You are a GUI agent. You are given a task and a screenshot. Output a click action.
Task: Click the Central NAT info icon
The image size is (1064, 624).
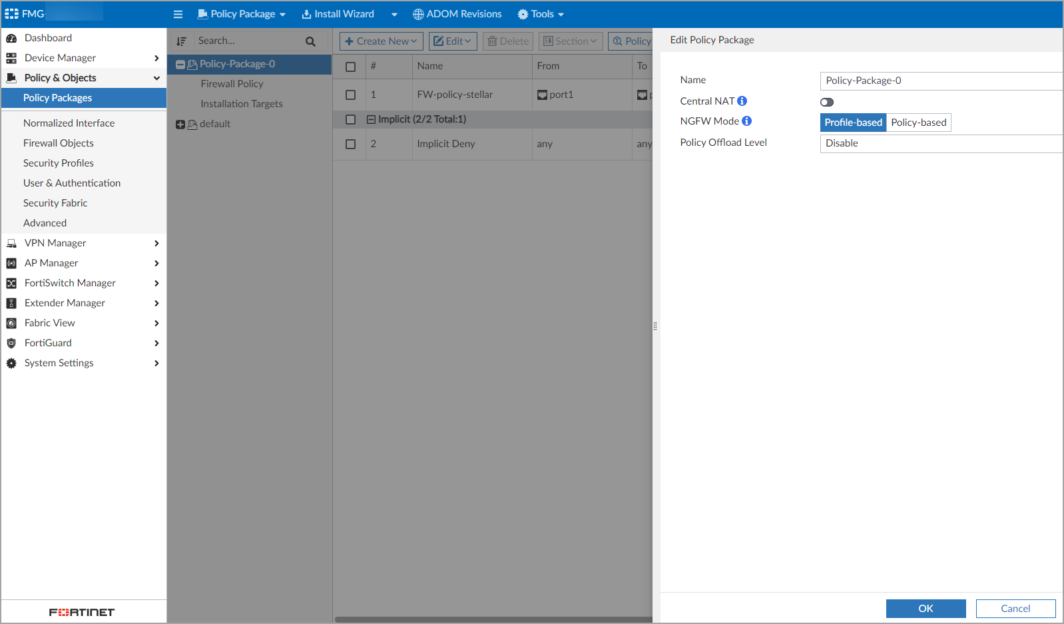pos(742,101)
